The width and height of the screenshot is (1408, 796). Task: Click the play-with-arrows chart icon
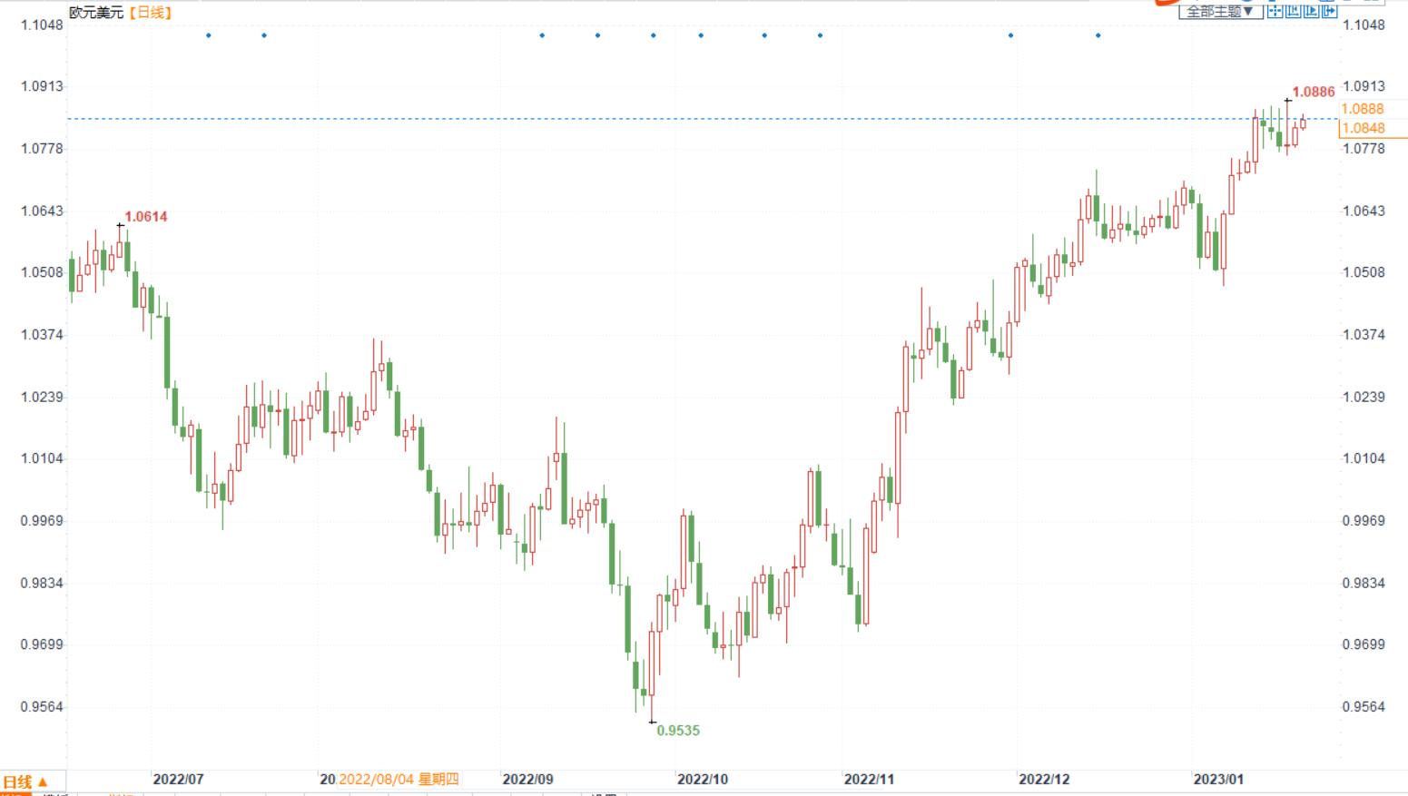pyautogui.click(x=1311, y=11)
